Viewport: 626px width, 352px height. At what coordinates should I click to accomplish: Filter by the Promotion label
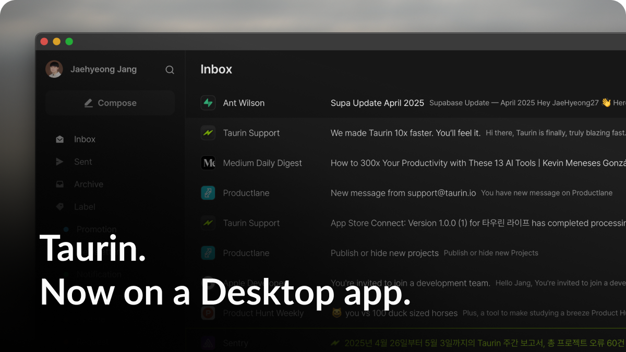click(97, 229)
